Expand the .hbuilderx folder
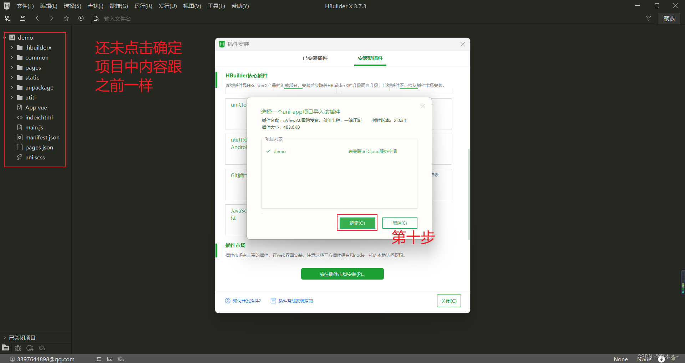 [12, 47]
